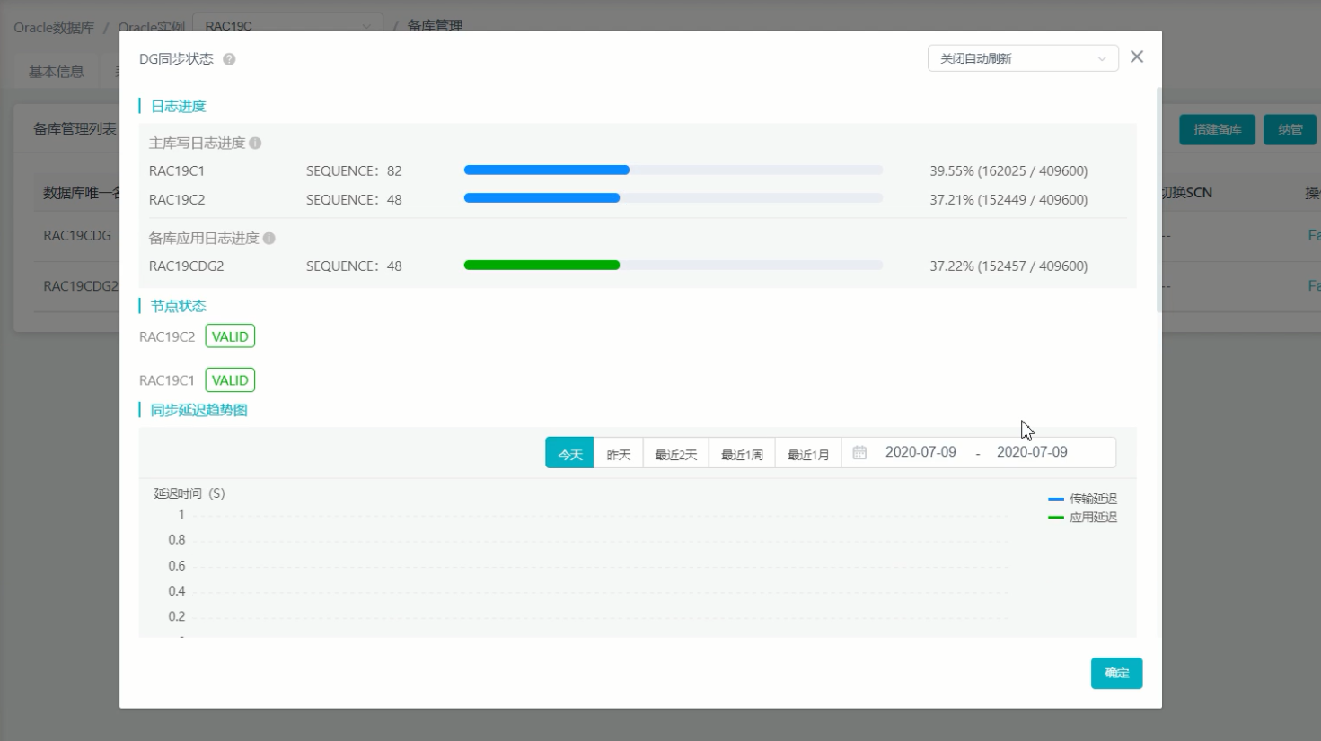Toggle the 传输延迟 legend entry
1321x741 pixels.
click(1083, 499)
